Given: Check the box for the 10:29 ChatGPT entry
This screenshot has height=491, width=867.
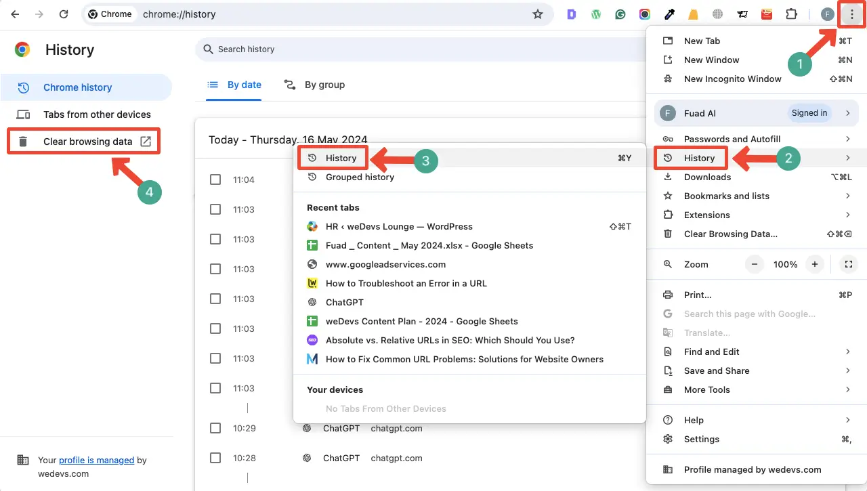Looking at the screenshot, I should pyautogui.click(x=215, y=428).
